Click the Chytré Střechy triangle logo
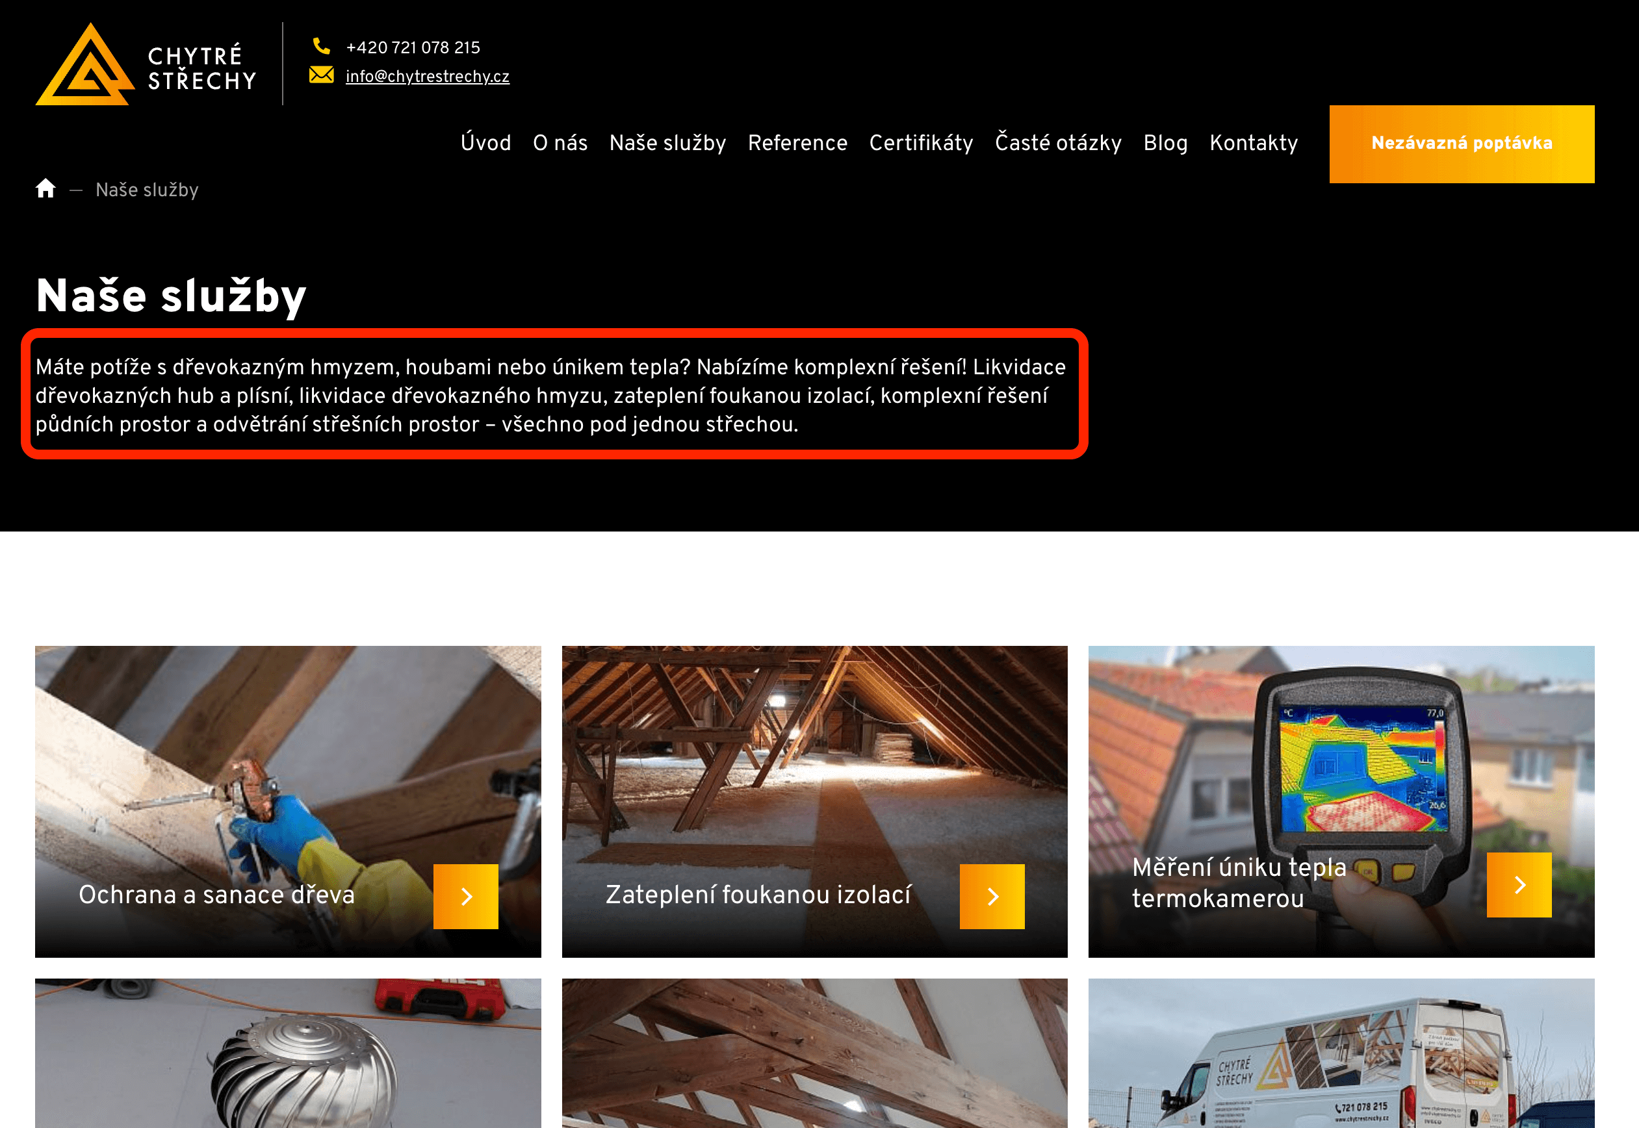This screenshot has width=1639, height=1128. tap(86, 65)
